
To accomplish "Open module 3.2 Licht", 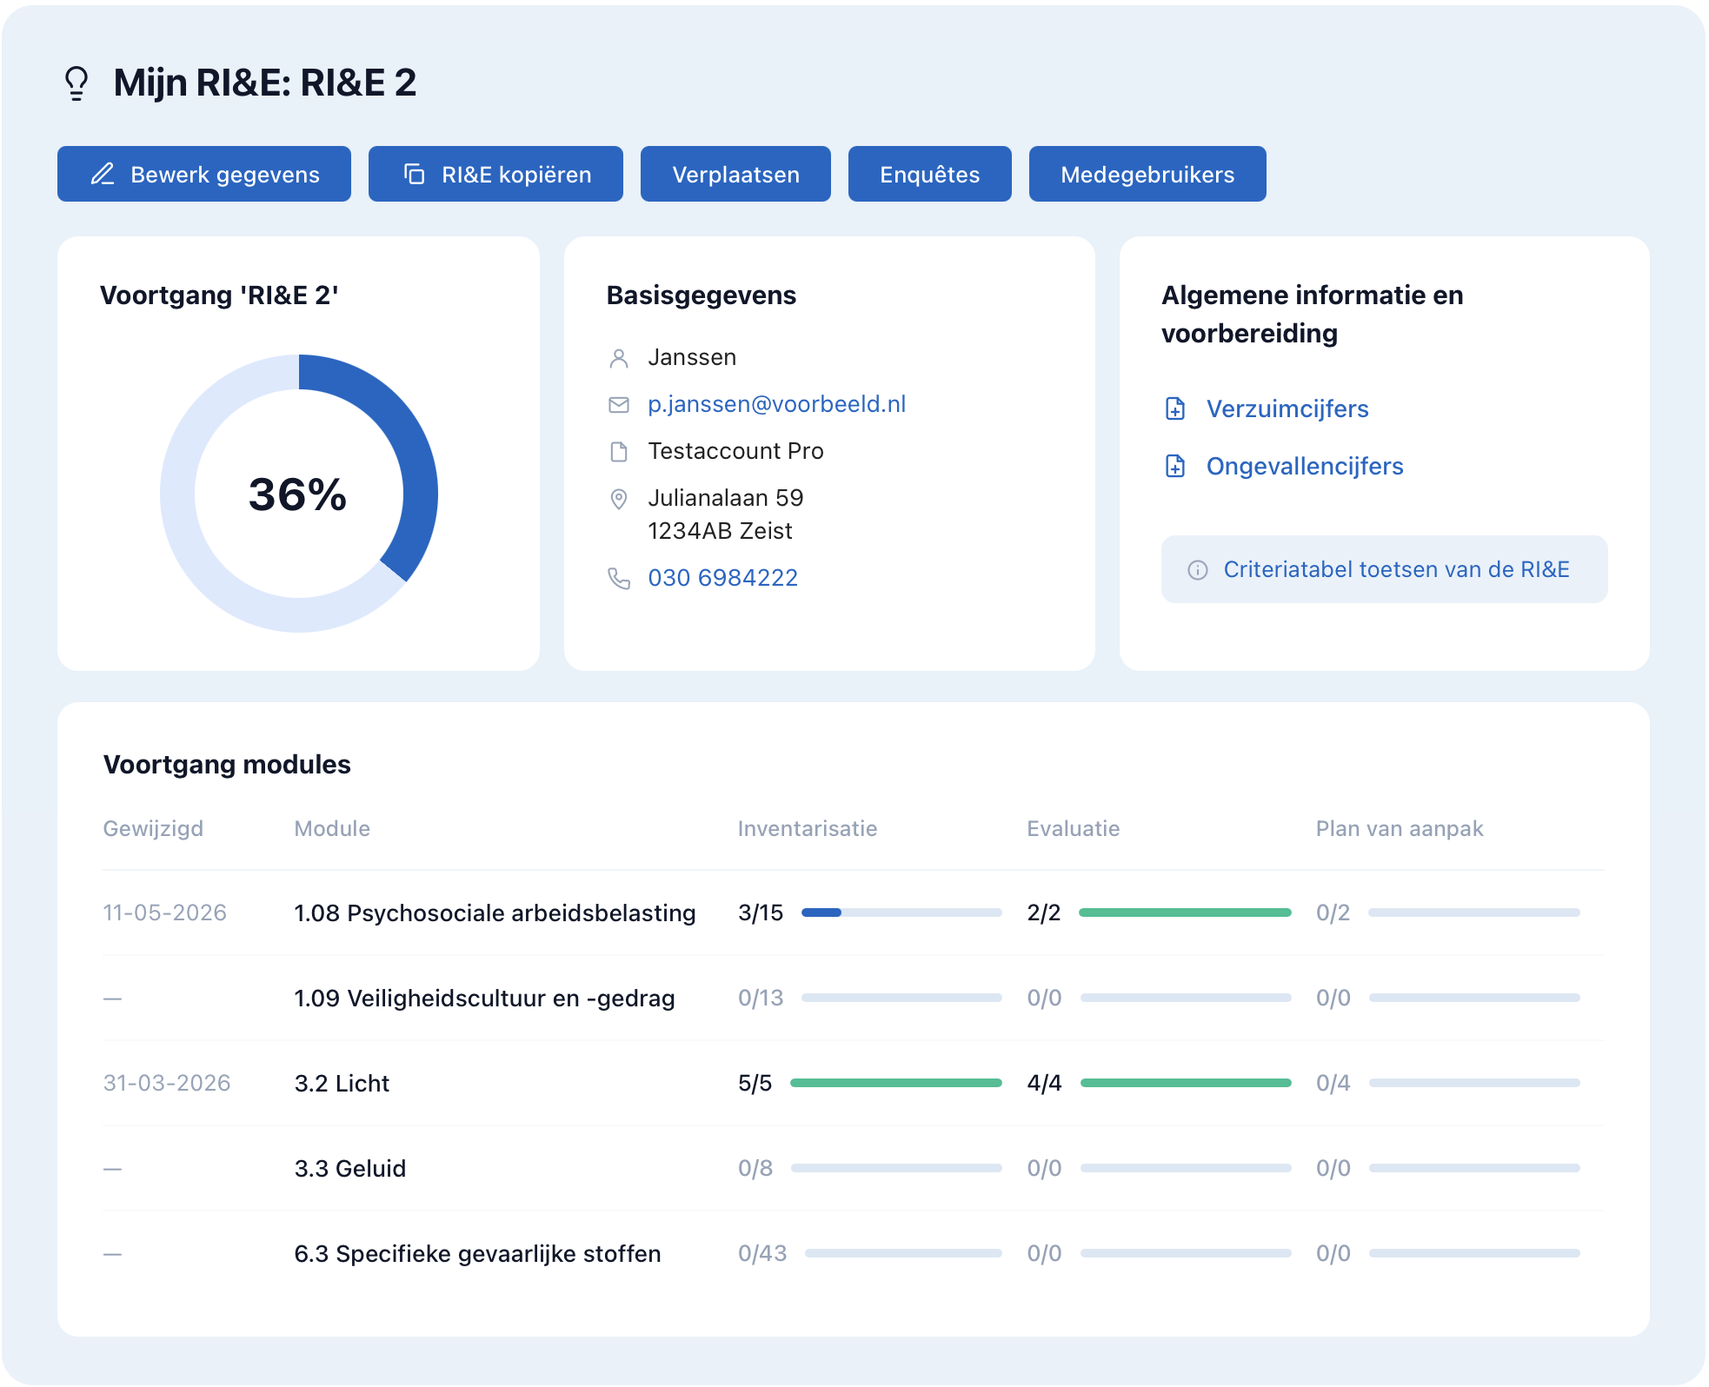I will click(x=342, y=1083).
